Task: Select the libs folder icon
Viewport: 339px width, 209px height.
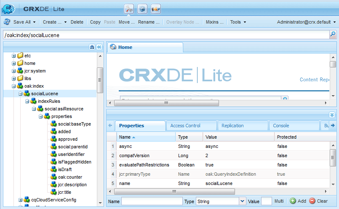Action: point(20,78)
